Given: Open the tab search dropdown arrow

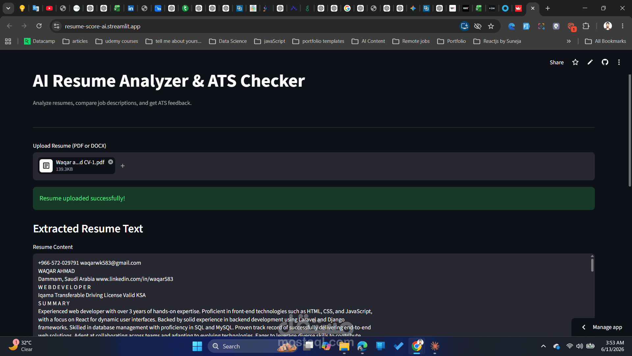Looking at the screenshot, I should click(x=8, y=8).
